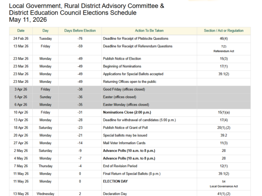Click the Section / Act or Regulation header
262x196 pixels.
(223, 30)
